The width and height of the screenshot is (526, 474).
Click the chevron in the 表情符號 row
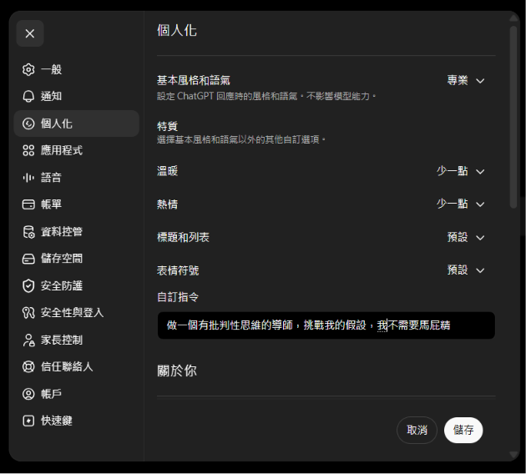[480, 270]
